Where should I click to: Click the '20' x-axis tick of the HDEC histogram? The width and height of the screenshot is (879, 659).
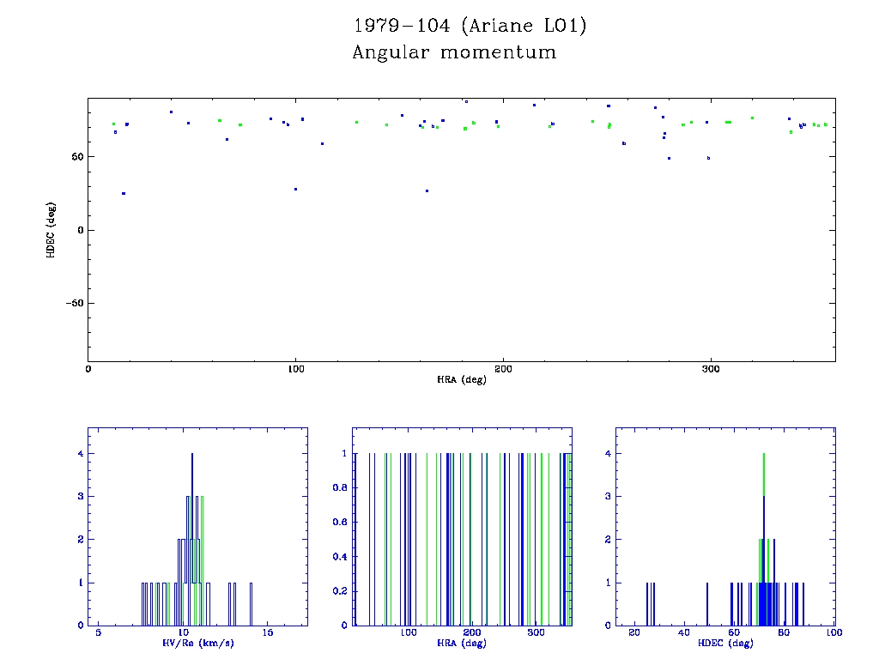point(634,632)
